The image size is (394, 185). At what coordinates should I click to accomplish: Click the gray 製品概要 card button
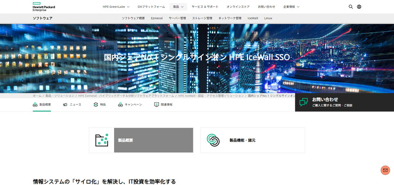tap(153, 140)
